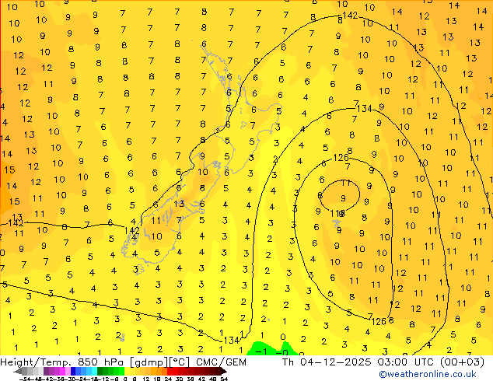Screen dimensions: 493x381
Task: Click the '-1' value in the green area
Action: (x=261, y=351)
